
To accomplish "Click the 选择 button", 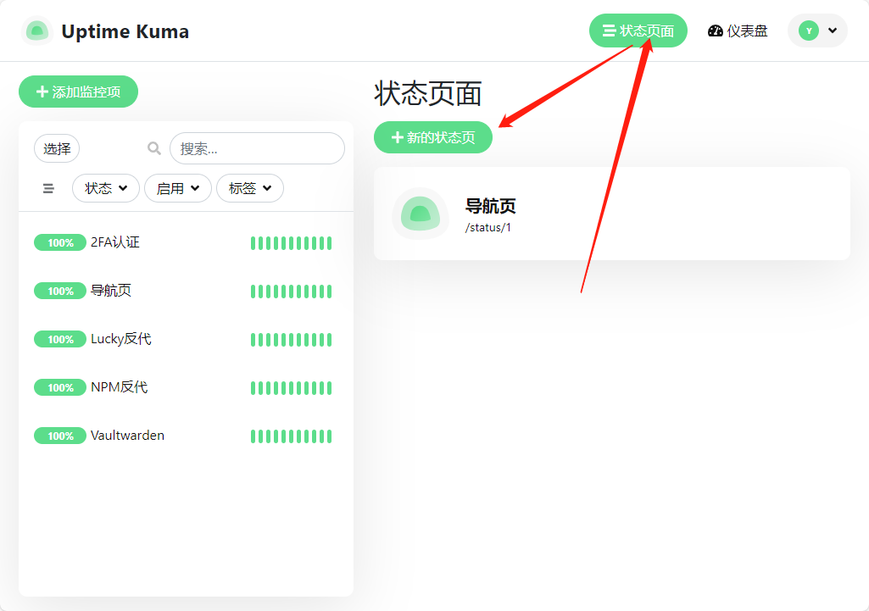I will coord(57,148).
